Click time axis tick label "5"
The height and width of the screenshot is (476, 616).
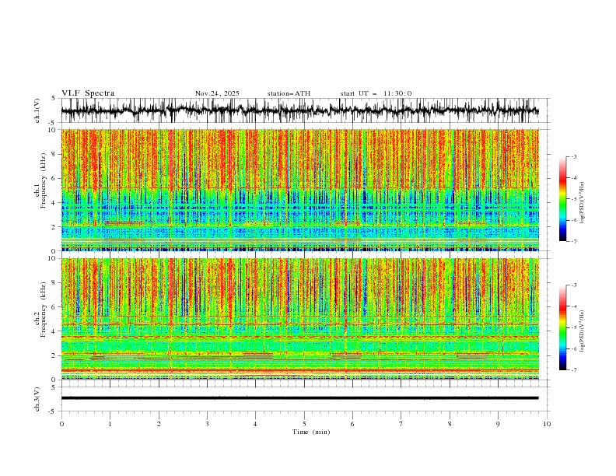(304, 424)
